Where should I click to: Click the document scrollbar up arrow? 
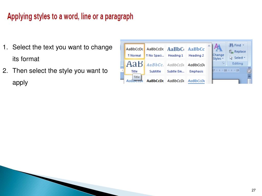[x=249, y=76]
